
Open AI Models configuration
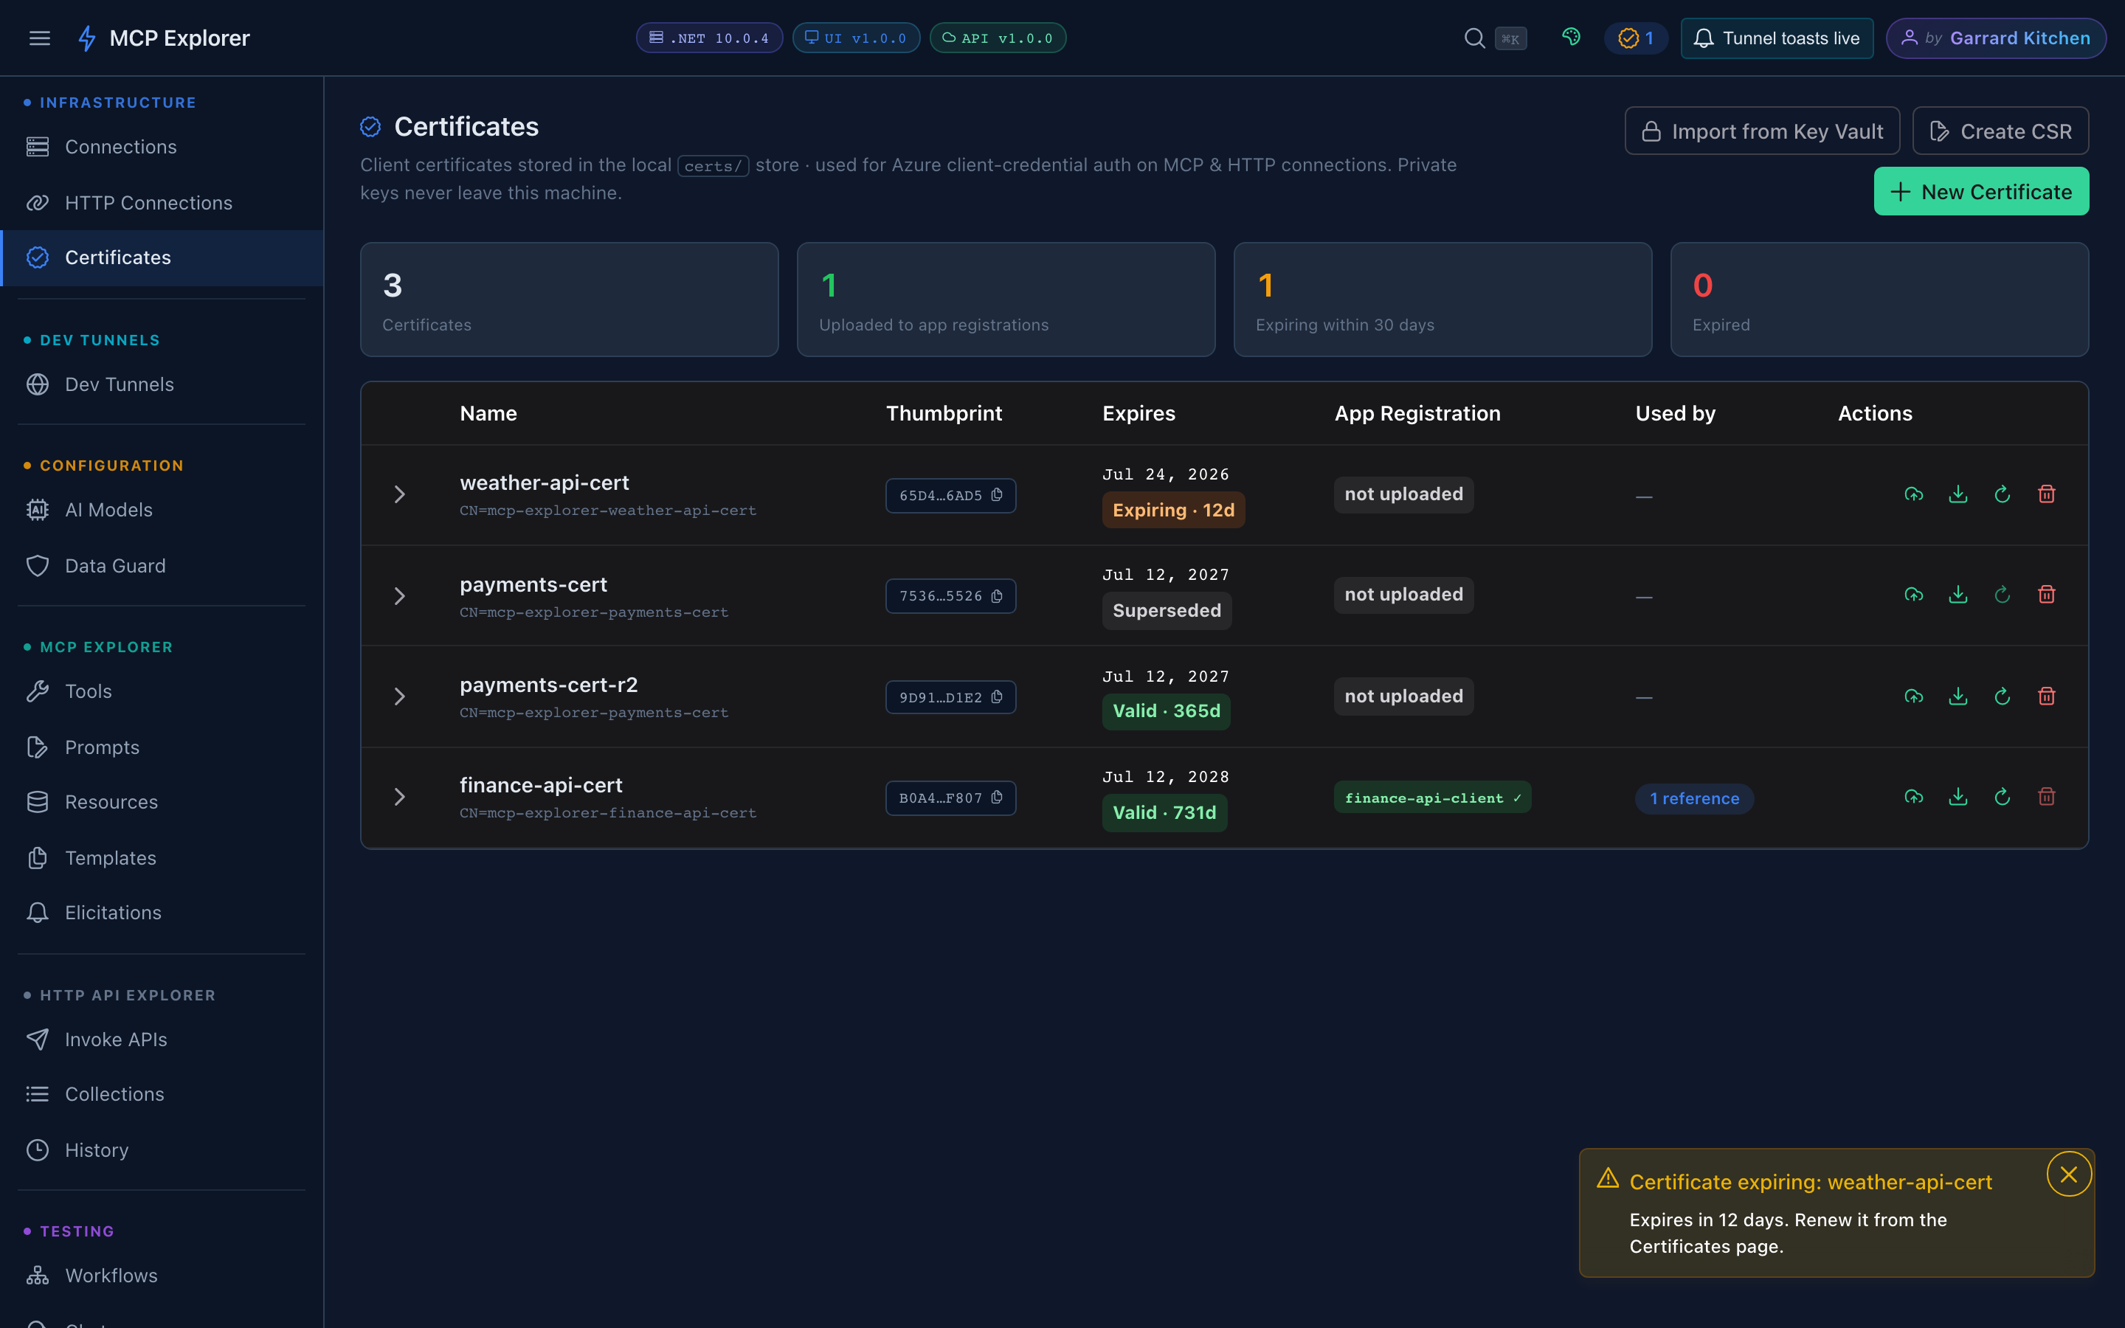tap(162, 509)
